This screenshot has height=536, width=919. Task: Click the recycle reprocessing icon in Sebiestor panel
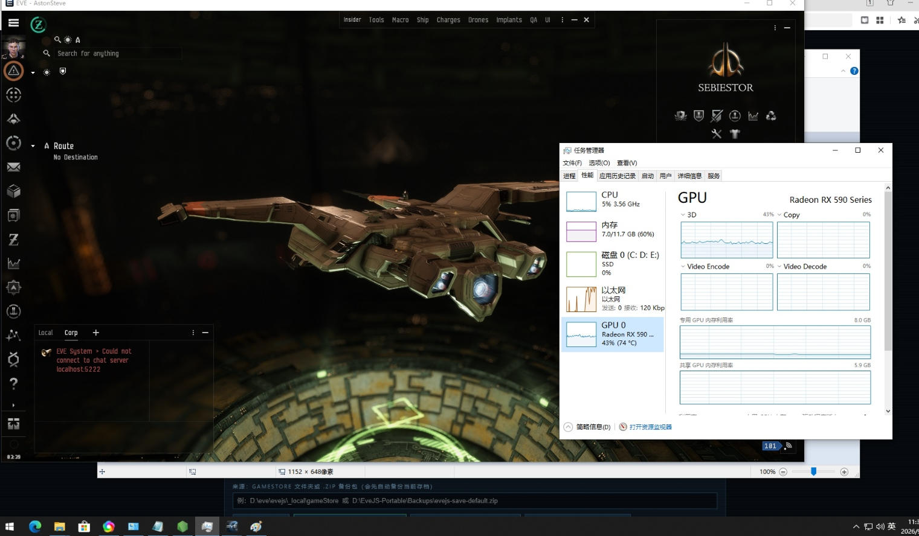pyautogui.click(x=771, y=116)
